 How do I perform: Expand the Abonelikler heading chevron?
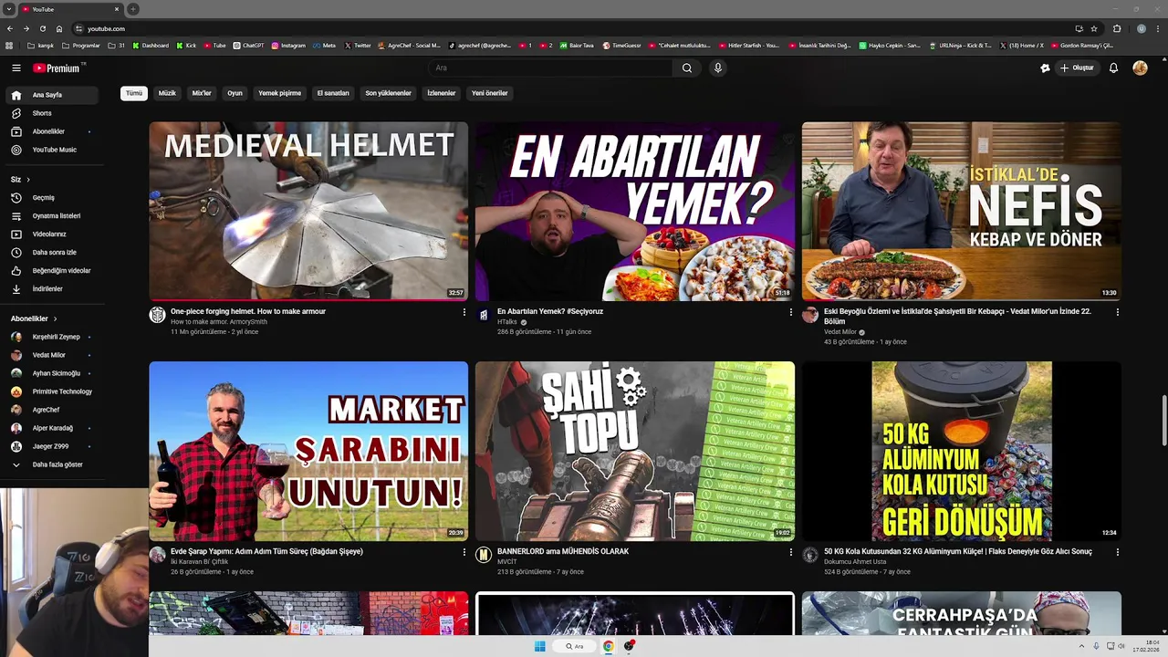(x=55, y=318)
